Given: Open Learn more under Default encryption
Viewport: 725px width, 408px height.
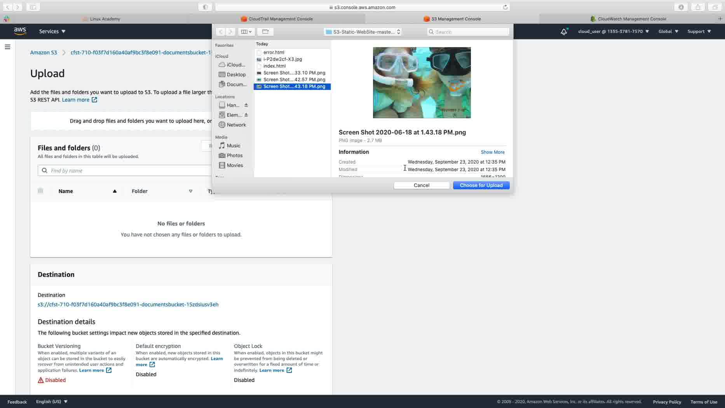Looking at the screenshot, I should click(x=180, y=361).
